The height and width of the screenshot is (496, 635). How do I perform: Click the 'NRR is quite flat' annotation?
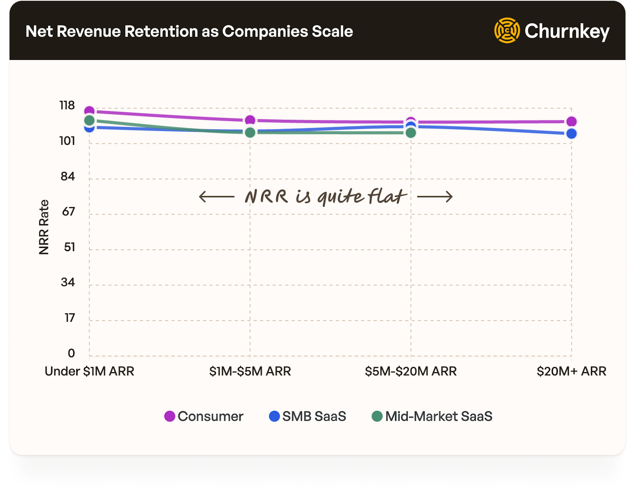point(325,196)
